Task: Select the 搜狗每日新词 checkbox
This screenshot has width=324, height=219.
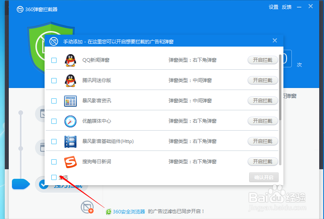Action: [x=54, y=162]
